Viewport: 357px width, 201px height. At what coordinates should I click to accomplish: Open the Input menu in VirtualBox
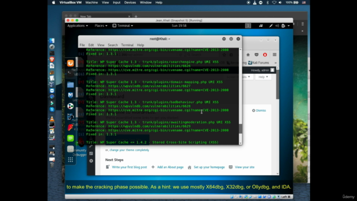117,2
